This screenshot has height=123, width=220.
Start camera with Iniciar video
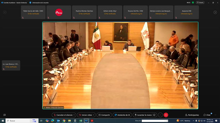(85, 115)
